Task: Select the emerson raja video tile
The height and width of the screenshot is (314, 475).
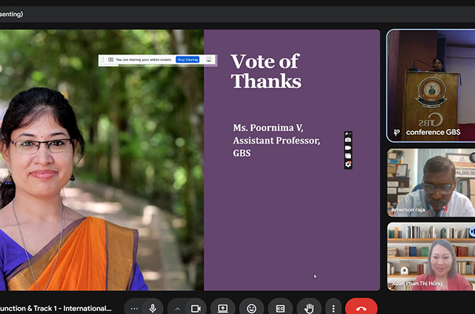Action: click(430, 183)
